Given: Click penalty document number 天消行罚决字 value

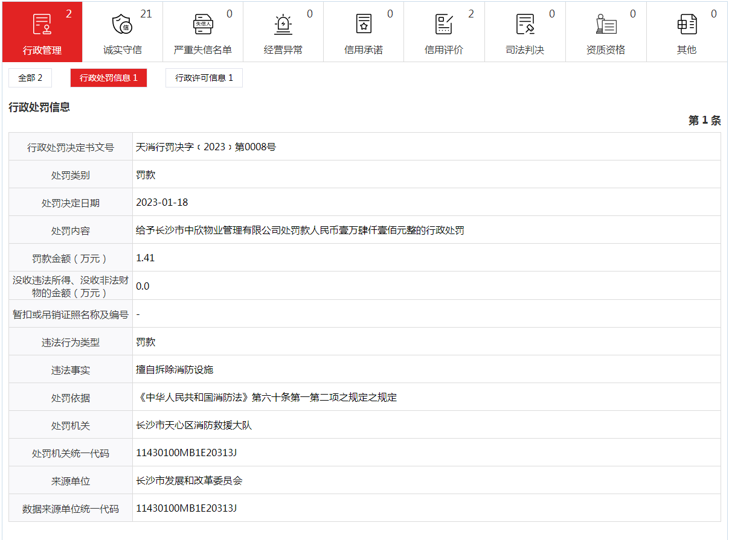Looking at the screenshot, I should click(206, 147).
